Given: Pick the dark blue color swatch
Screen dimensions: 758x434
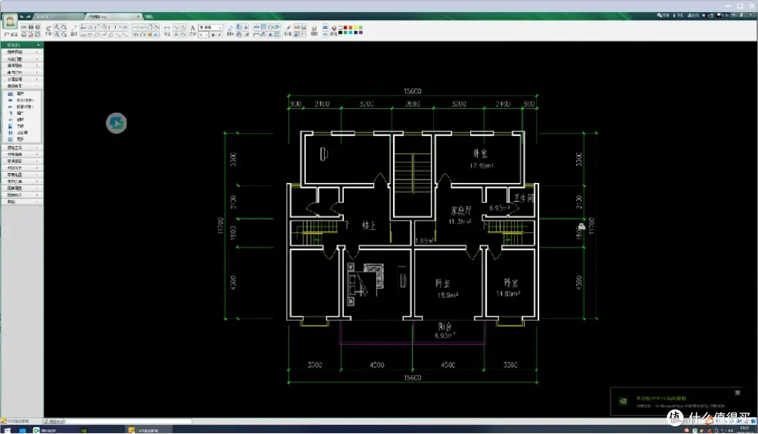Looking at the screenshot, I should pyautogui.click(x=356, y=32).
